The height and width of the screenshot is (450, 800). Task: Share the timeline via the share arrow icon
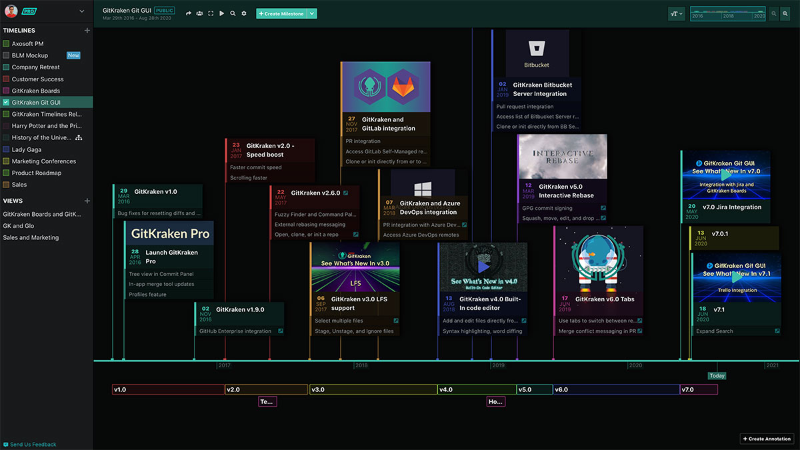click(189, 13)
